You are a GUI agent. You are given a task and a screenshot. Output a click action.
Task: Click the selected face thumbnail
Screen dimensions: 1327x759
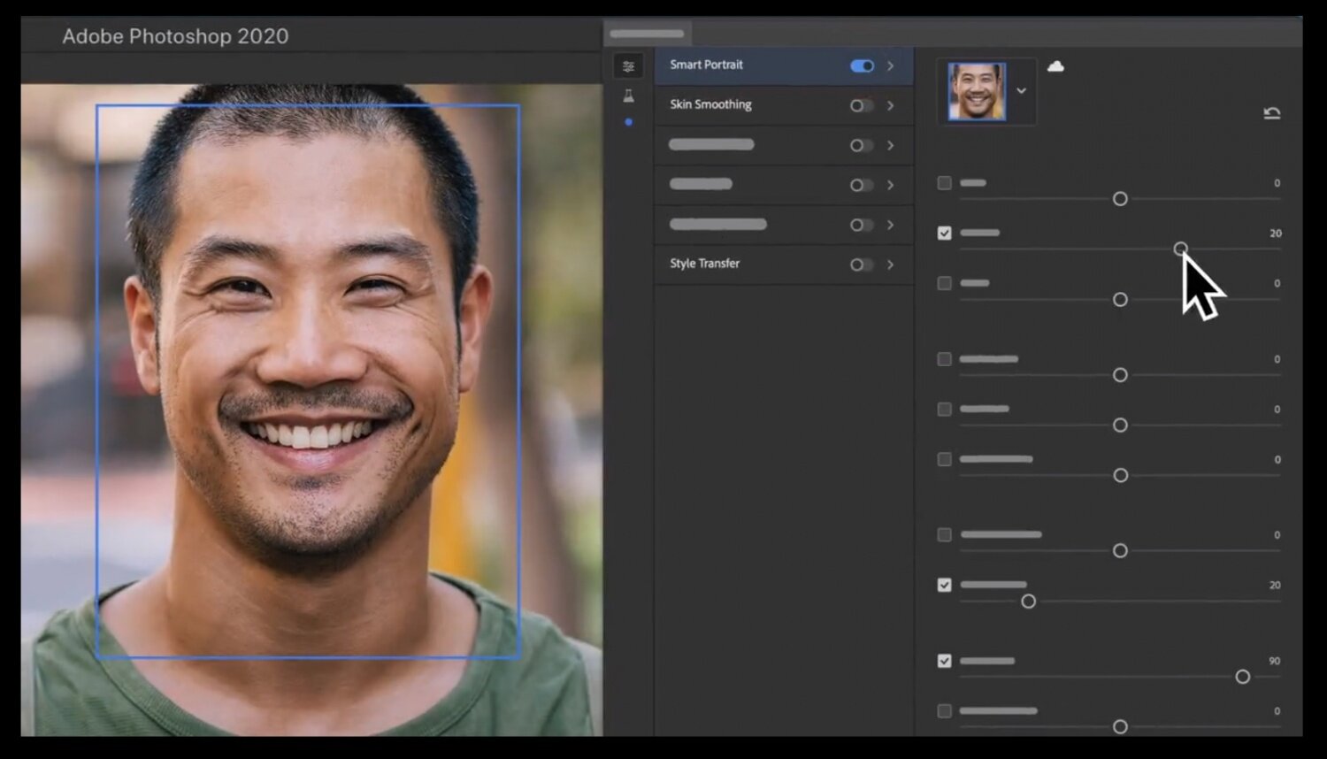(977, 91)
